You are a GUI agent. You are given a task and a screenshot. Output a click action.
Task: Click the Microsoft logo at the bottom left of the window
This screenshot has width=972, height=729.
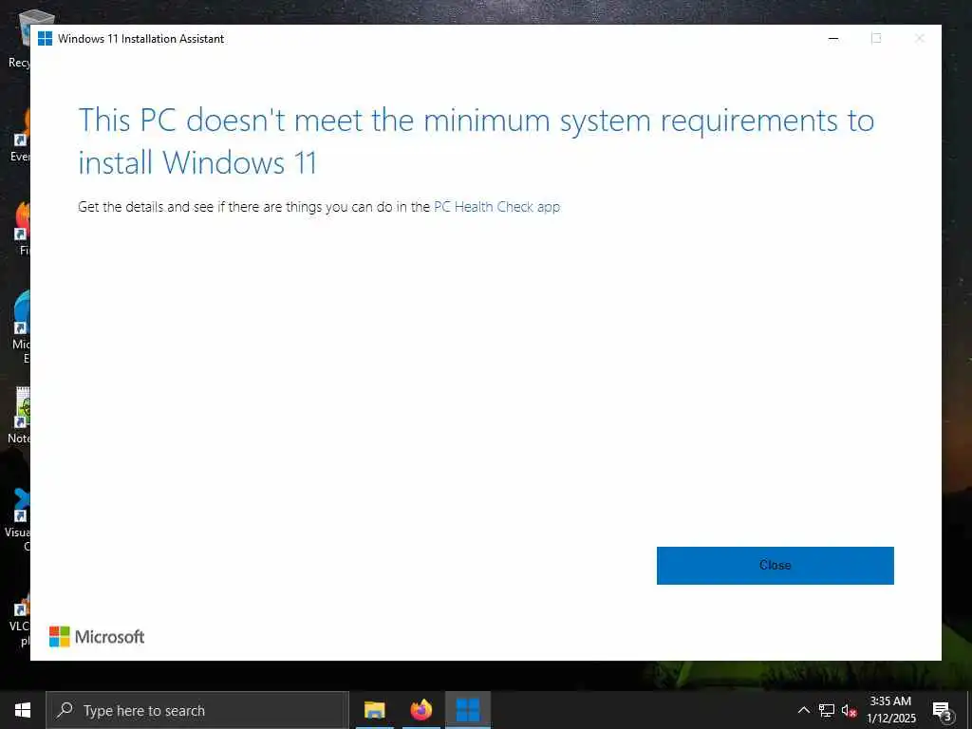pos(97,637)
